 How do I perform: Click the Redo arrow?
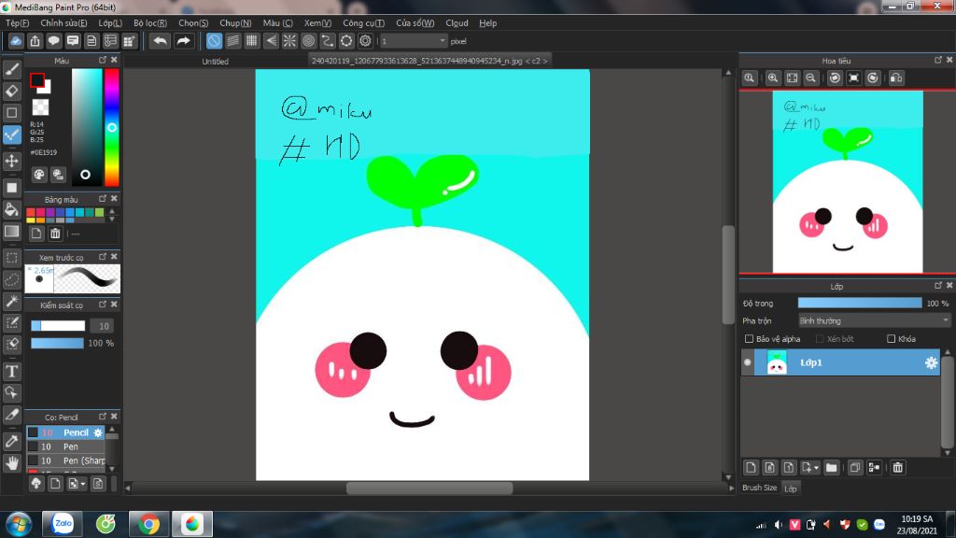(183, 41)
